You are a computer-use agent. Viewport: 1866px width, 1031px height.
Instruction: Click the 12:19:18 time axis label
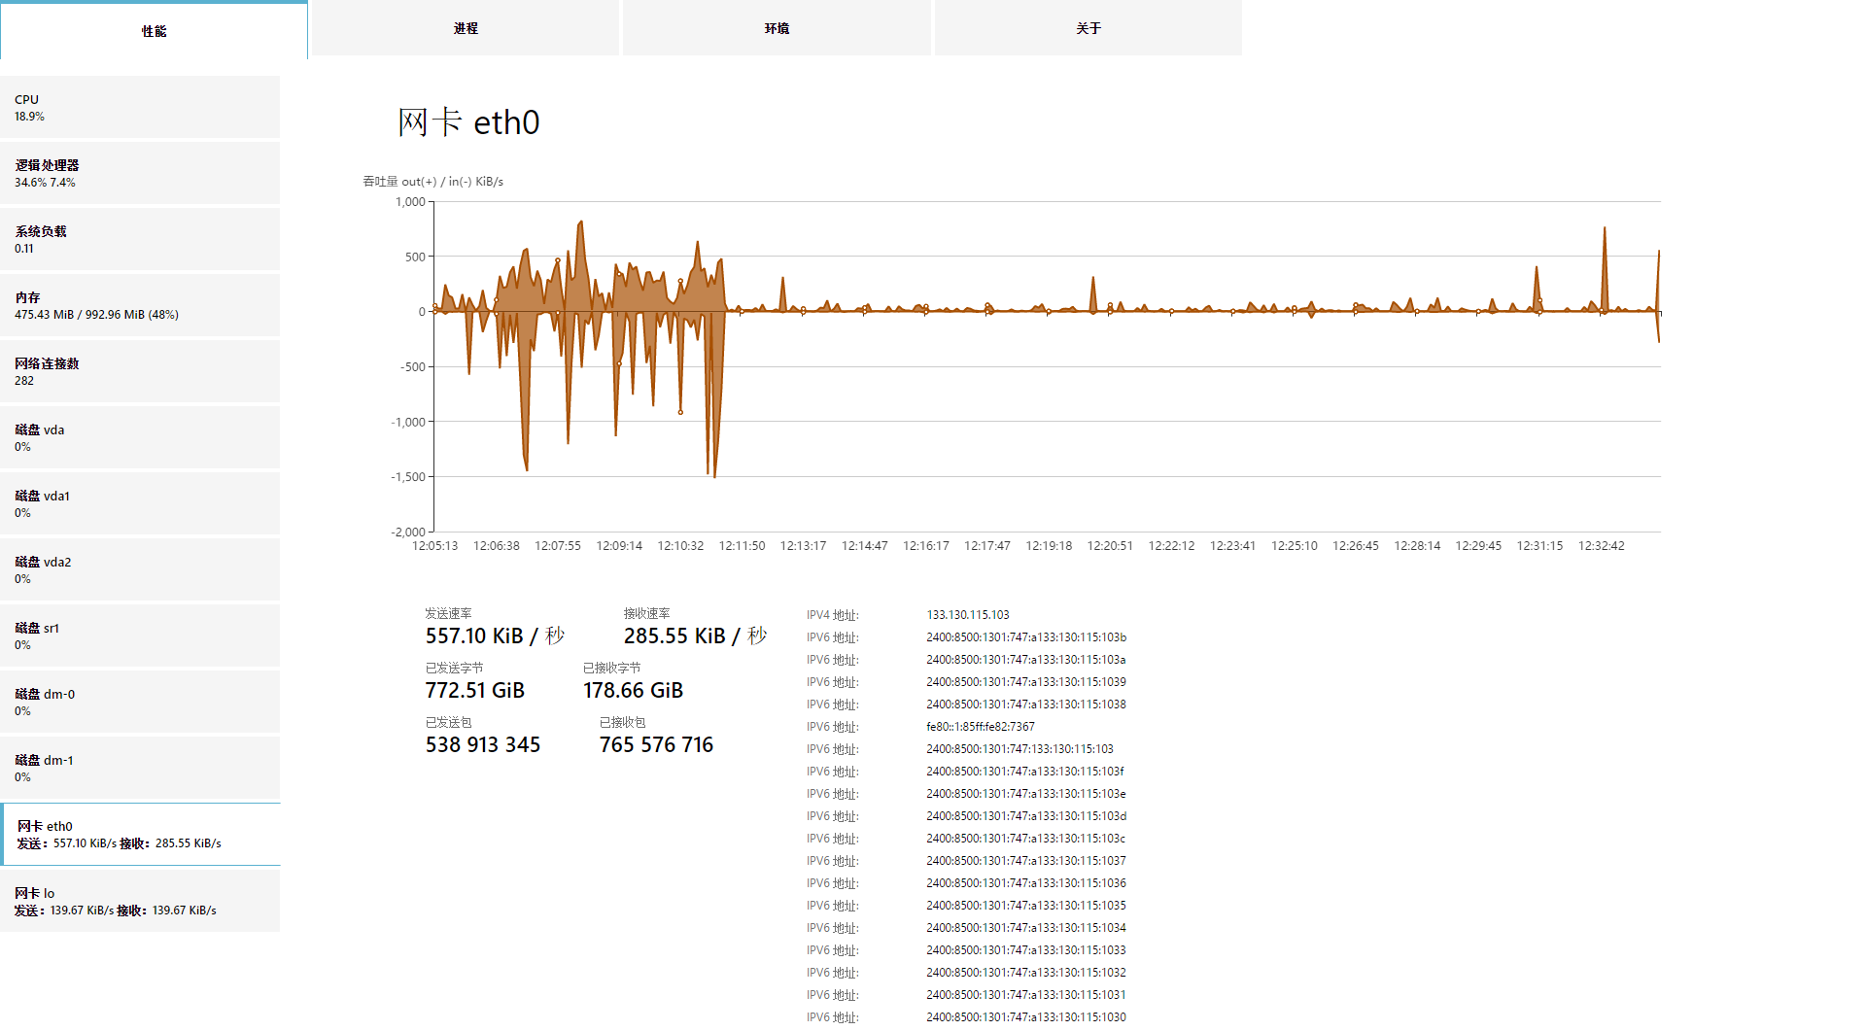(x=1049, y=546)
